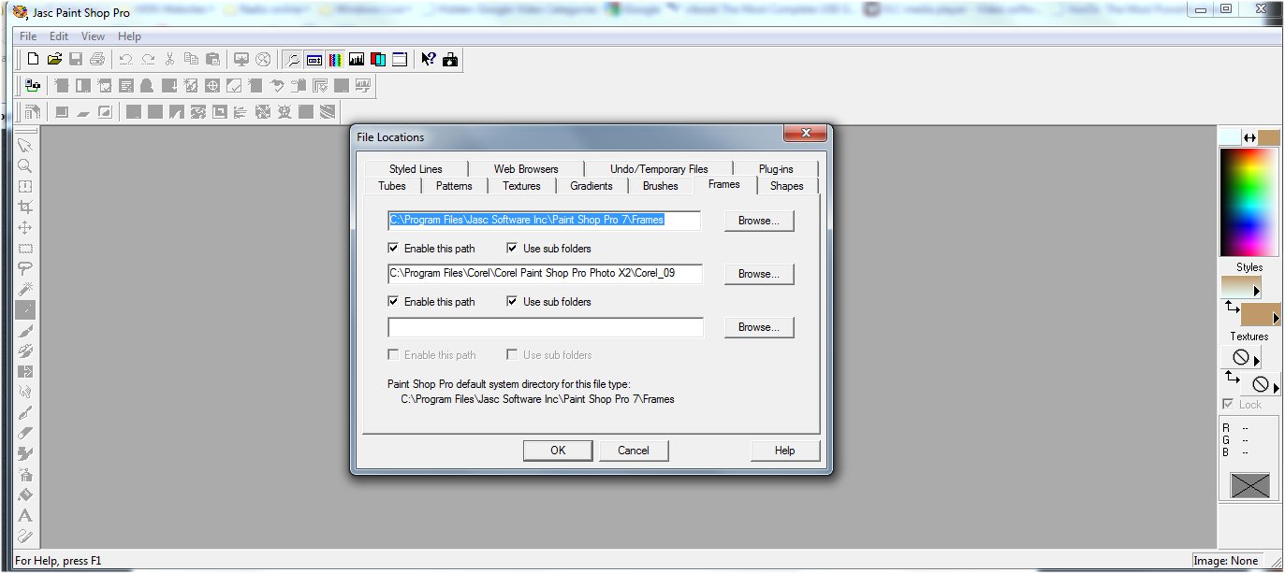Toggle the Color Palette toolbar icon

335,59
